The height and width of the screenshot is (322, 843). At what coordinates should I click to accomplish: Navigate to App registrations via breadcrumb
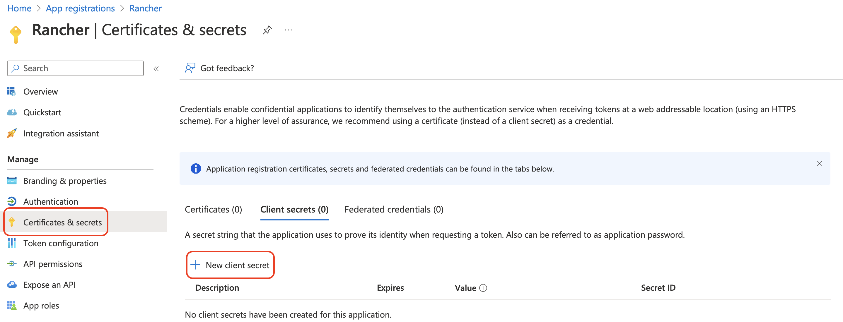(x=80, y=8)
